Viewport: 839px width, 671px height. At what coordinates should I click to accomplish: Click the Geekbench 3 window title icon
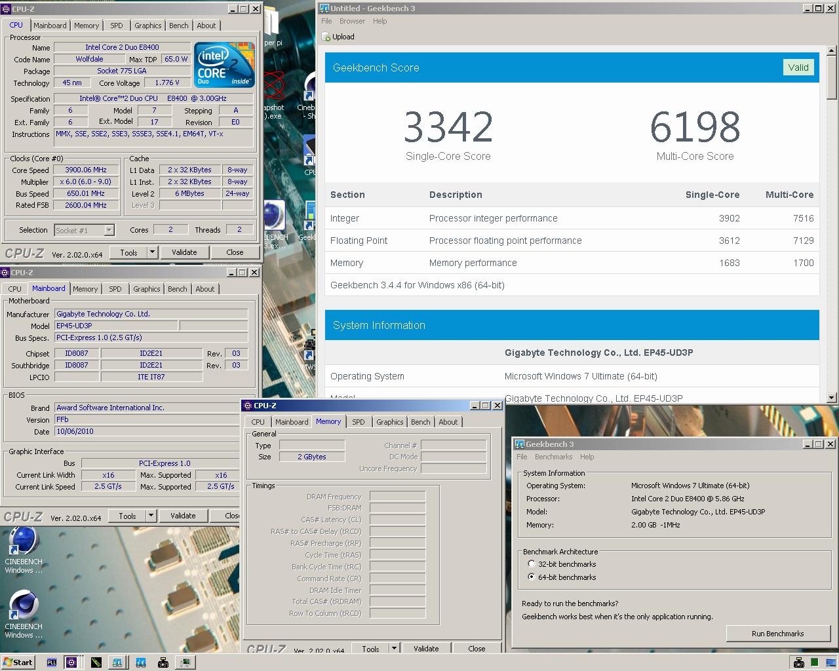[x=519, y=444]
